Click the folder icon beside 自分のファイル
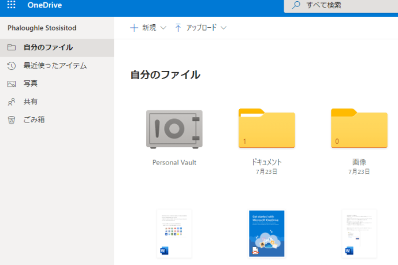The height and width of the screenshot is (265, 398). 12,47
